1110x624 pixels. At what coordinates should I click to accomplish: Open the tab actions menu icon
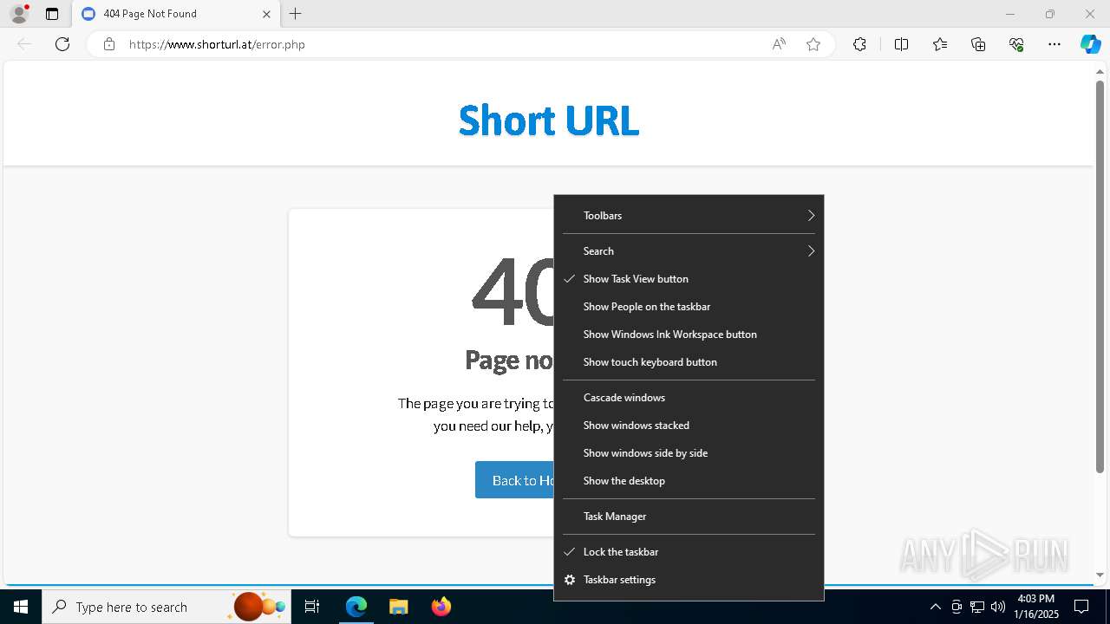pyautogui.click(x=52, y=14)
